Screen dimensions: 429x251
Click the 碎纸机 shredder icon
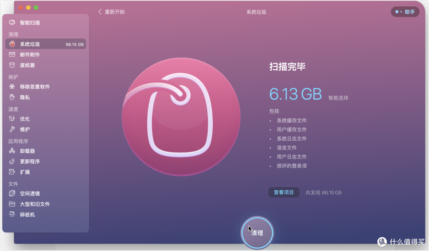click(12, 214)
